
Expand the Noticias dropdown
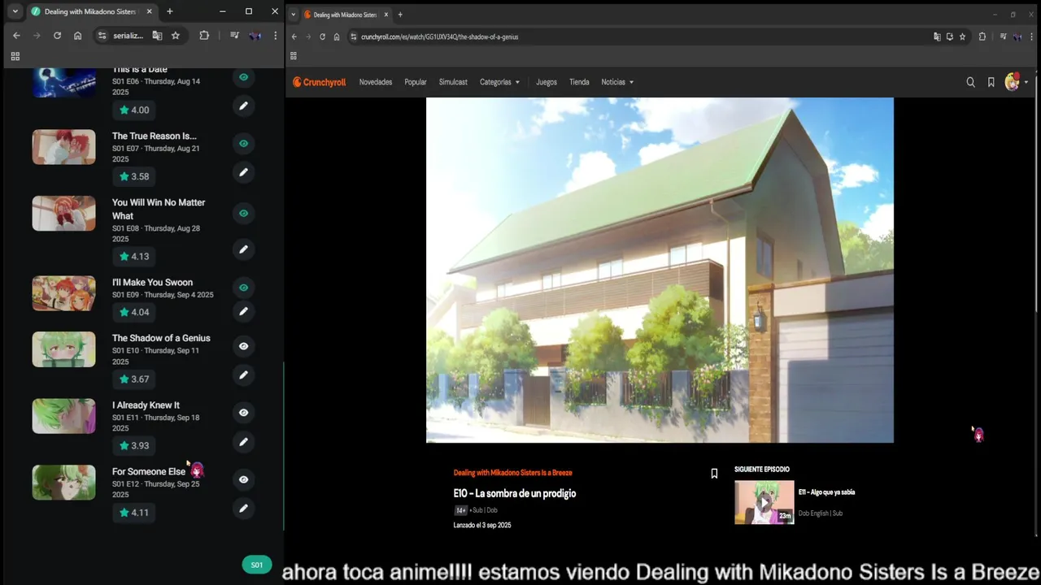point(617,82)
